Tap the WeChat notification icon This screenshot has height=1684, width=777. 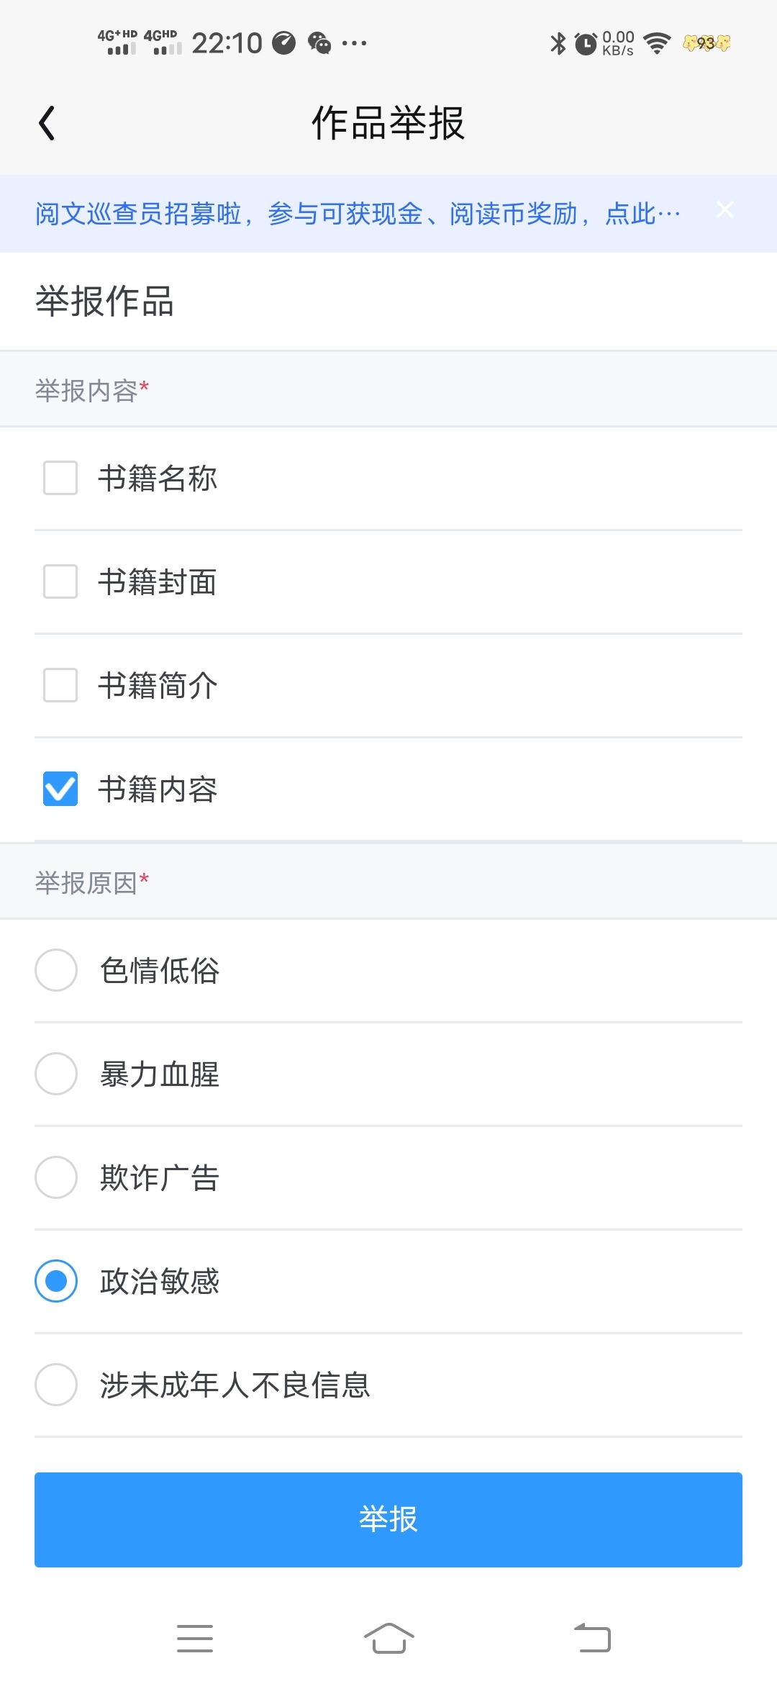(x=319, y=43)
